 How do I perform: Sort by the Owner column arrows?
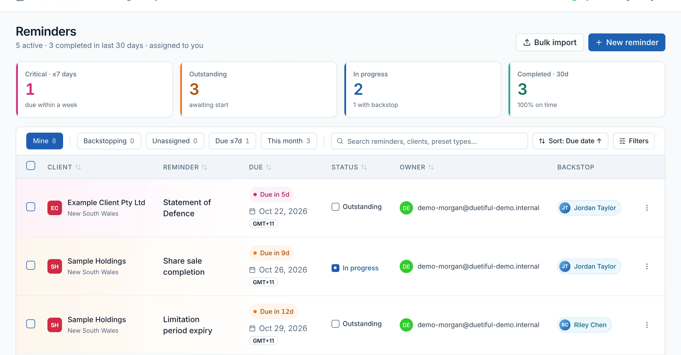431,167
